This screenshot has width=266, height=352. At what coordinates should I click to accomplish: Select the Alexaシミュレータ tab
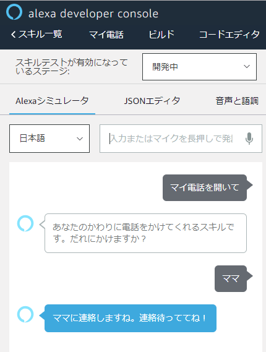click(52, 101)
